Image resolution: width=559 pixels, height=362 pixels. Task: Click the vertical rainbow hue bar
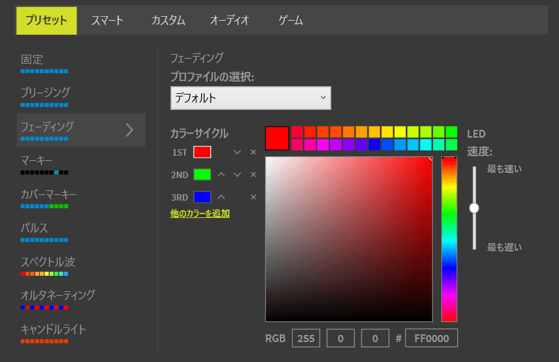tap(449, 239)
